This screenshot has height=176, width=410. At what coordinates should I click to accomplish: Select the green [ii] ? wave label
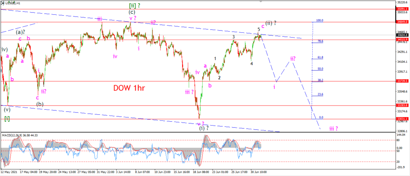pos(136,6)
